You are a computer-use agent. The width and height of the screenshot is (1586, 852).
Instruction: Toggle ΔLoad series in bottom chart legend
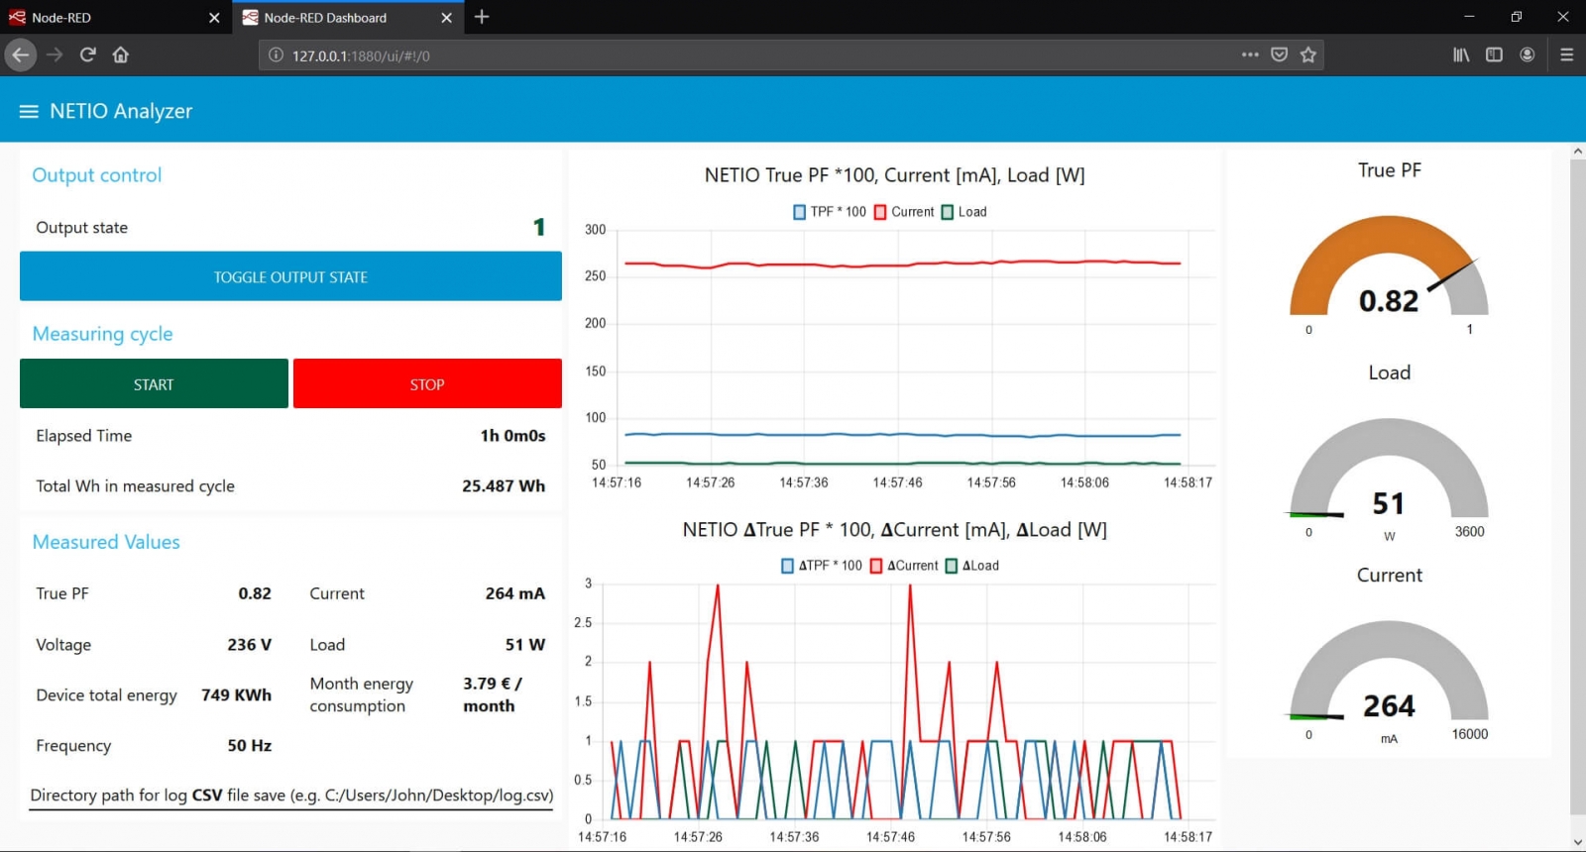point(972,566)
